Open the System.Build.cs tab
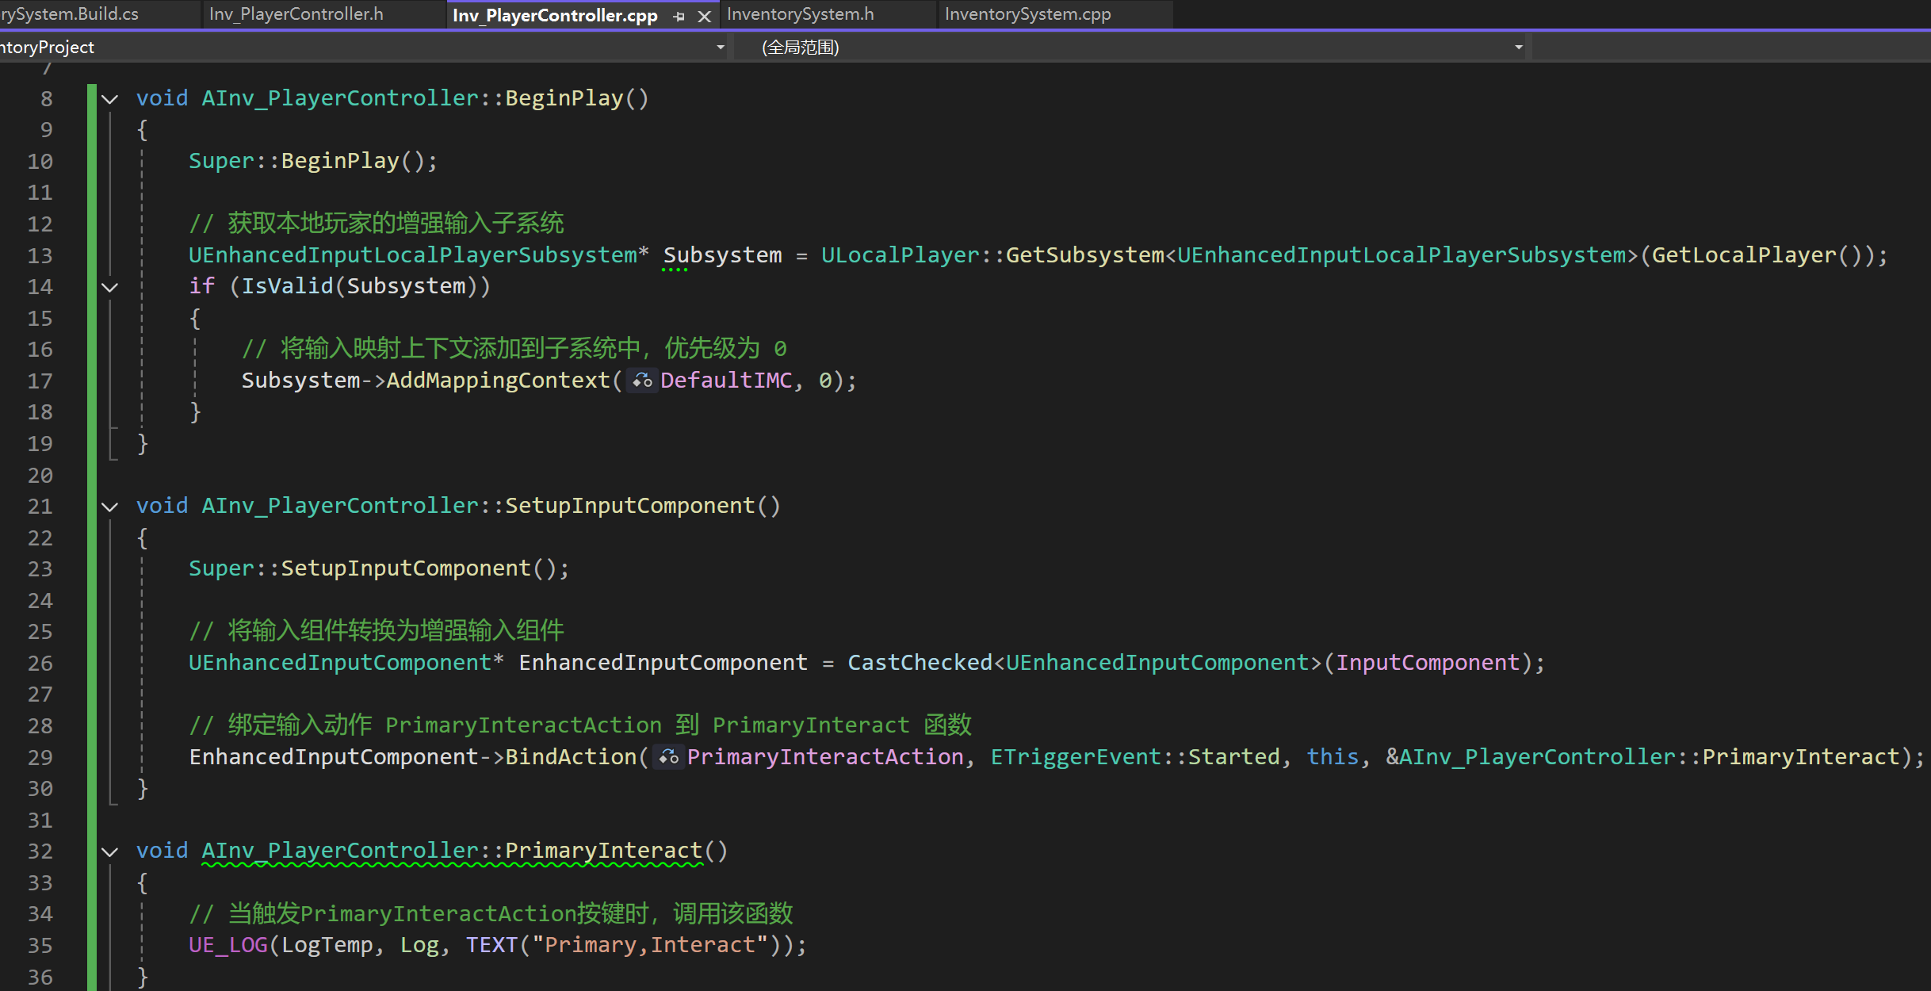 (x=70, y=14)
